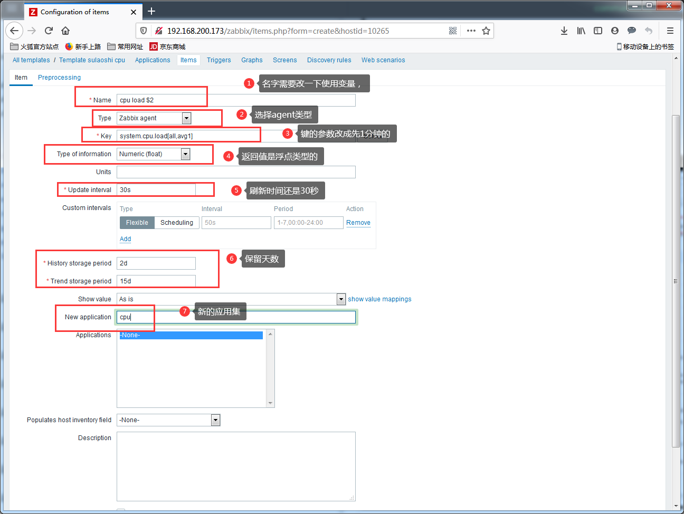Open the browser home page icon
Screen dimensions: 684x514
point(65,31)
